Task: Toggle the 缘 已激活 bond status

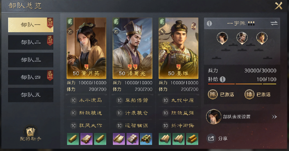Action: coord(258,94)
